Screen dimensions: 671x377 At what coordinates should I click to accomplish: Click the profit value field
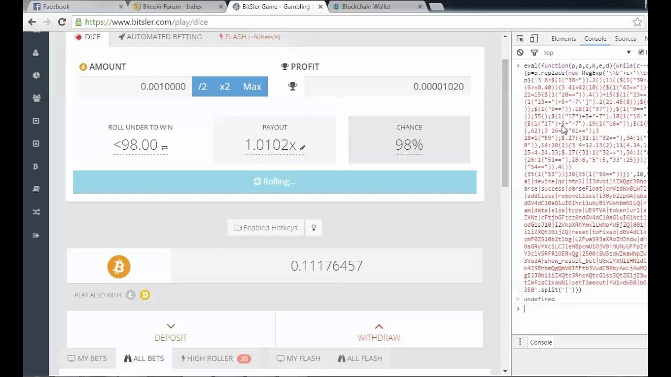[x=387, y=86]
